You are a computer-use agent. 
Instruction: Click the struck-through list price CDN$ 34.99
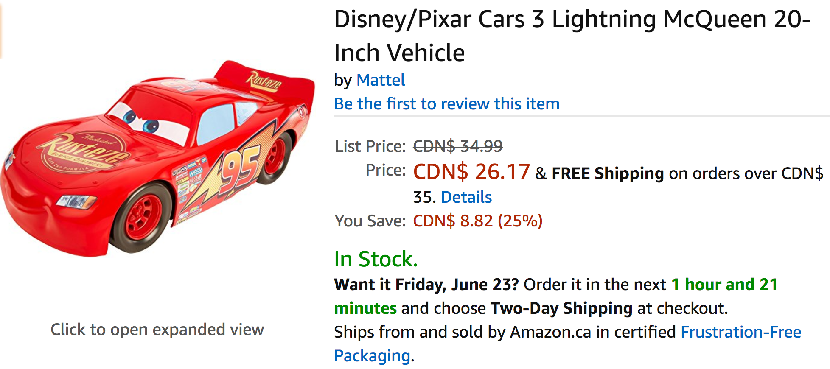point(458,146)
